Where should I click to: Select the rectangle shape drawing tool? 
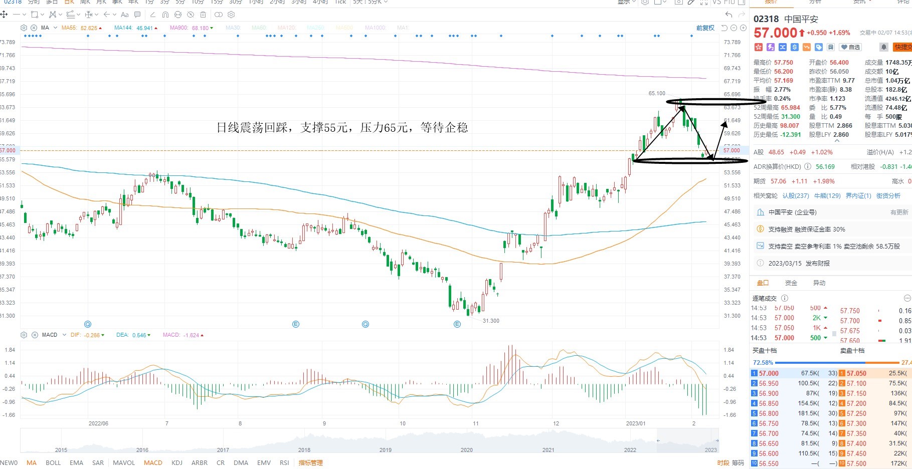pyautogui.click(x=35, y=15)
